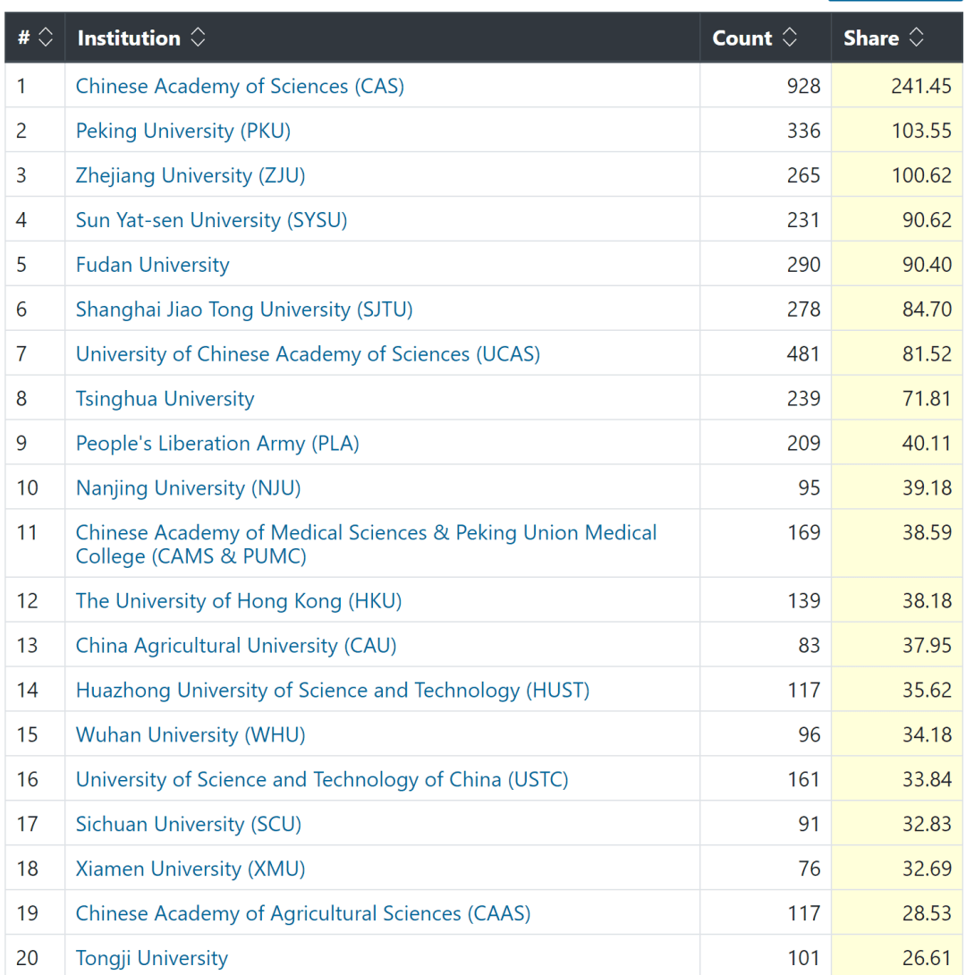
Task: Open People's Liberation Army (PLA) link
Action: click(217, 444)
